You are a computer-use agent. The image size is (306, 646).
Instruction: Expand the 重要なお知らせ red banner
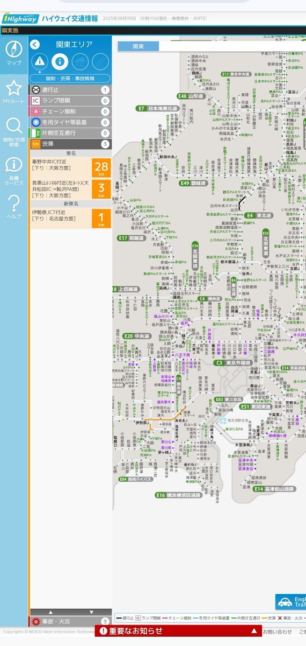(179, 631)
